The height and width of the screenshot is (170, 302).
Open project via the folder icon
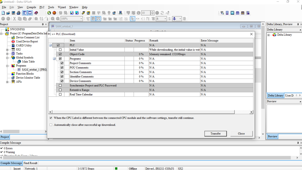click(x=8, y=13)
